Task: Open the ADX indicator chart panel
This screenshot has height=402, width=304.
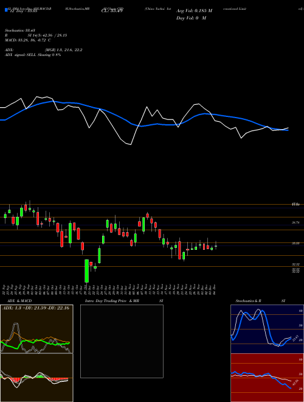Action: [36, 329]
